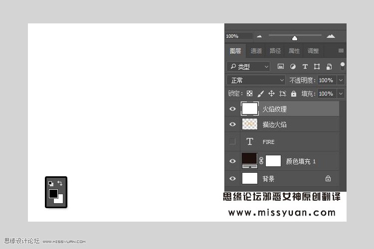Select the 火焰纹理 layer thumbnail

pyautogui.click(x=249, y=109)
